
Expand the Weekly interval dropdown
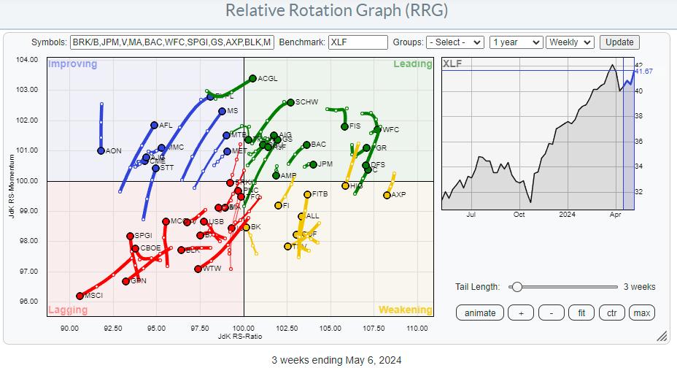[570, 42]
